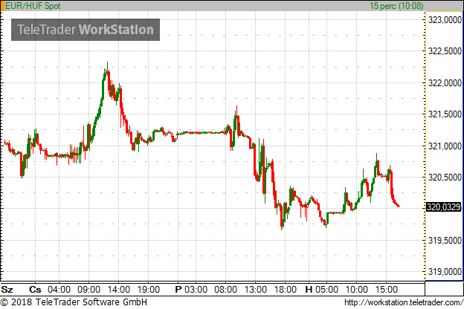Viewport: 464px width, 309px height.
Task: Click the 323,0000 price axis label
Action: point(445,20)
